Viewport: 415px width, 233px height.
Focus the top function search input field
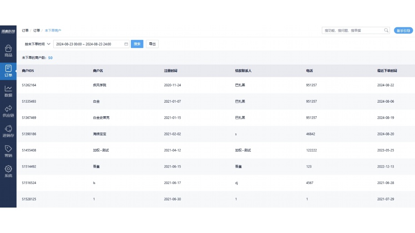pos(352,30)
